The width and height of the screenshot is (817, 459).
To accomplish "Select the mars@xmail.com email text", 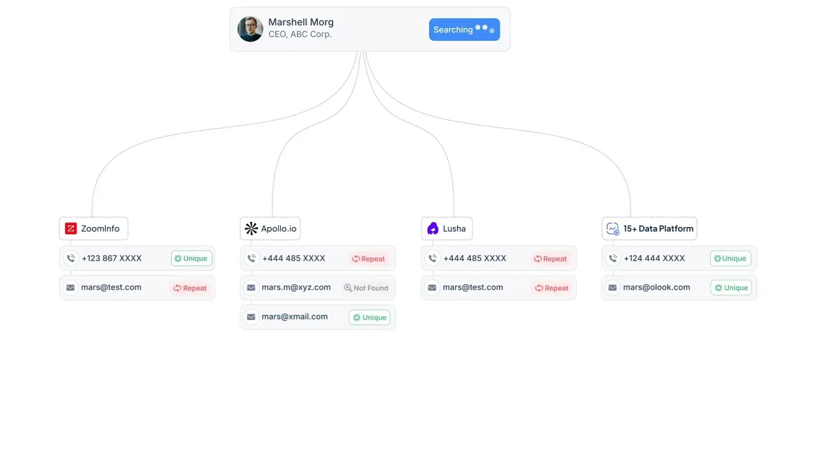I will (x=295, y=317).
